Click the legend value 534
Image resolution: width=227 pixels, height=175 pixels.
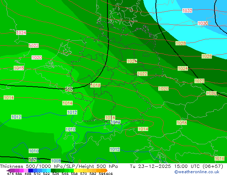(x=55, y=174)
